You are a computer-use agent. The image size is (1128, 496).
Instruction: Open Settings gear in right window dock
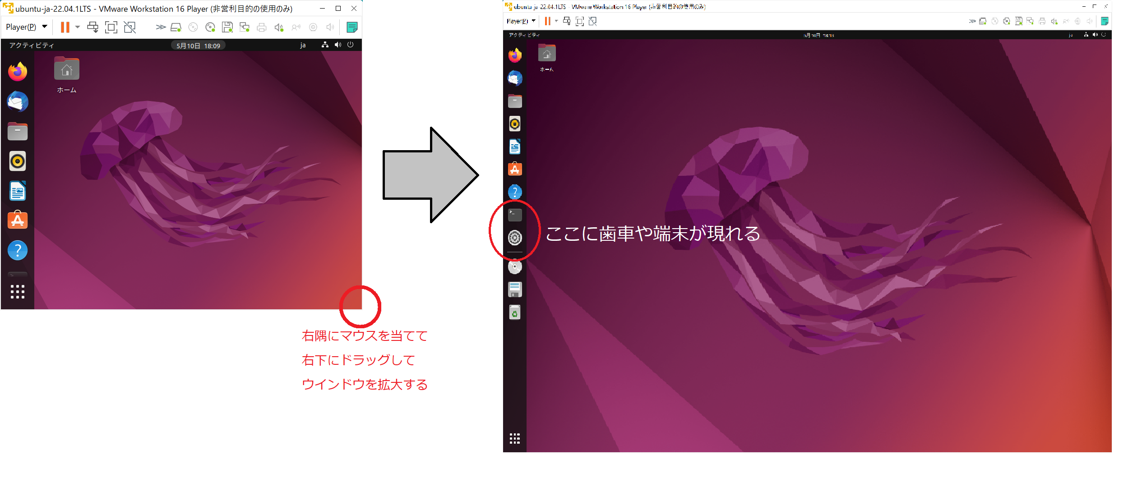[x=515, y=238]
